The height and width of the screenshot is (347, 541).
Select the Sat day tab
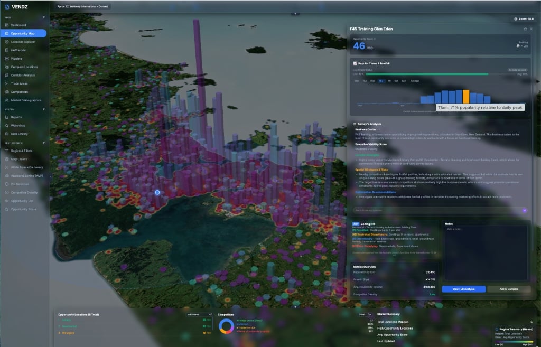tap(396, 81)
